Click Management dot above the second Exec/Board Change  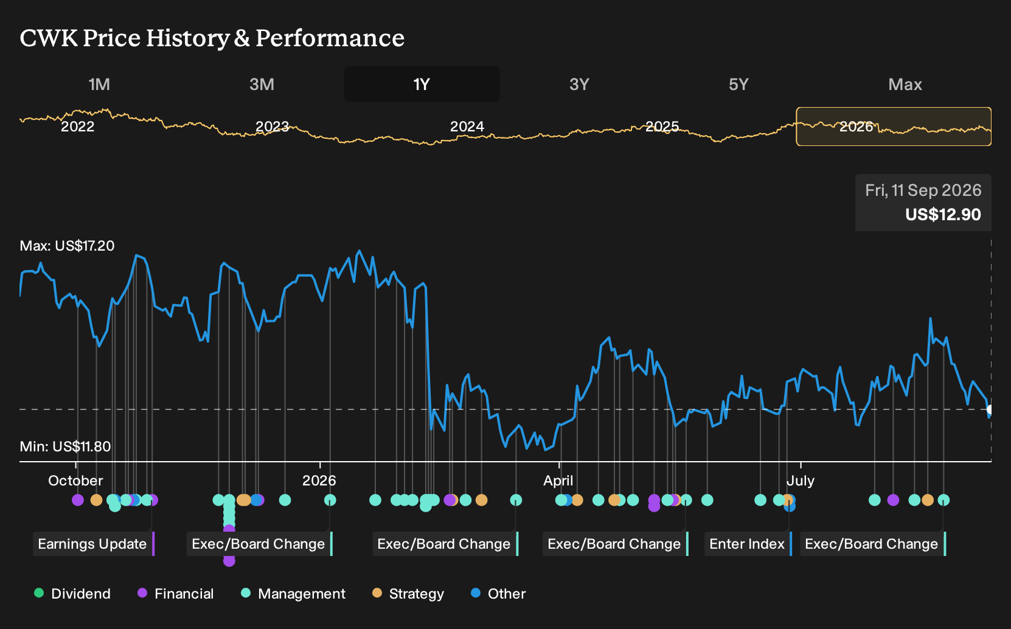pos(516,500)
